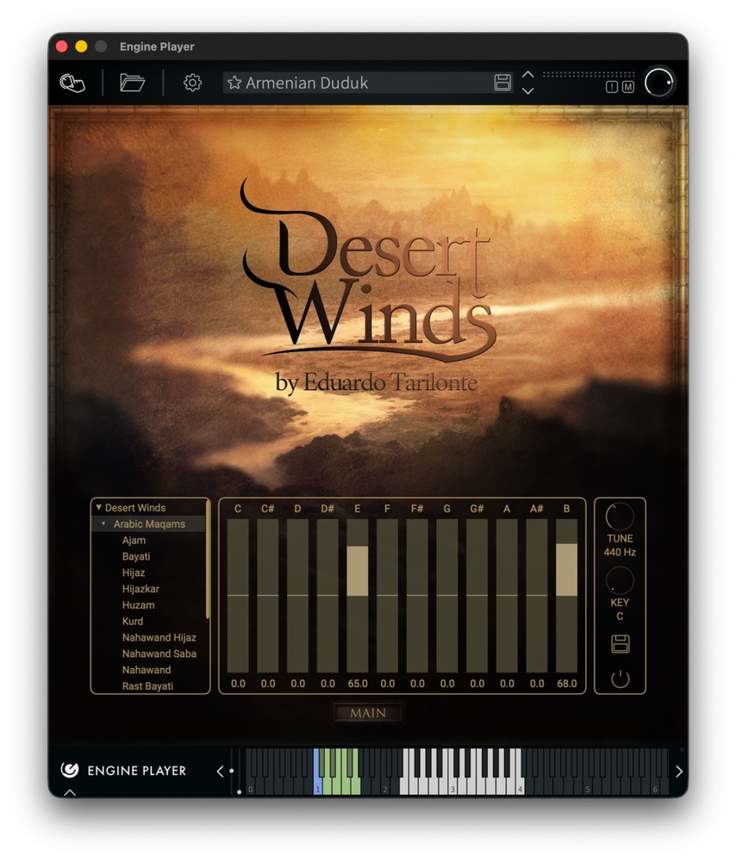
Task: Click the TUNE knob
Action: (x=620, y=517)
